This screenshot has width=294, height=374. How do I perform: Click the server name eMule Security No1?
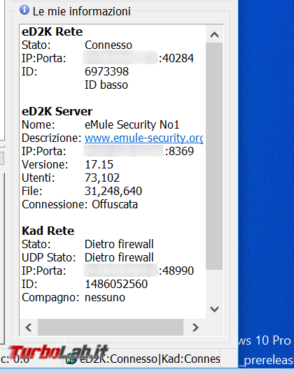[x=132, y=124]
